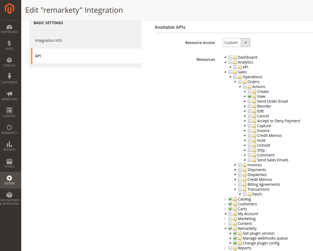Expand the Billing Agreements tree node
The image size is (313, 251).
point(235,184)
